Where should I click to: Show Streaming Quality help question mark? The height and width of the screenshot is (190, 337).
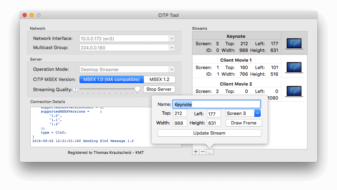click(x=75, y=89)
